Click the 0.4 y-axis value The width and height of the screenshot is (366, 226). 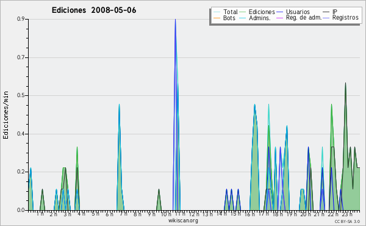point(21,134)
